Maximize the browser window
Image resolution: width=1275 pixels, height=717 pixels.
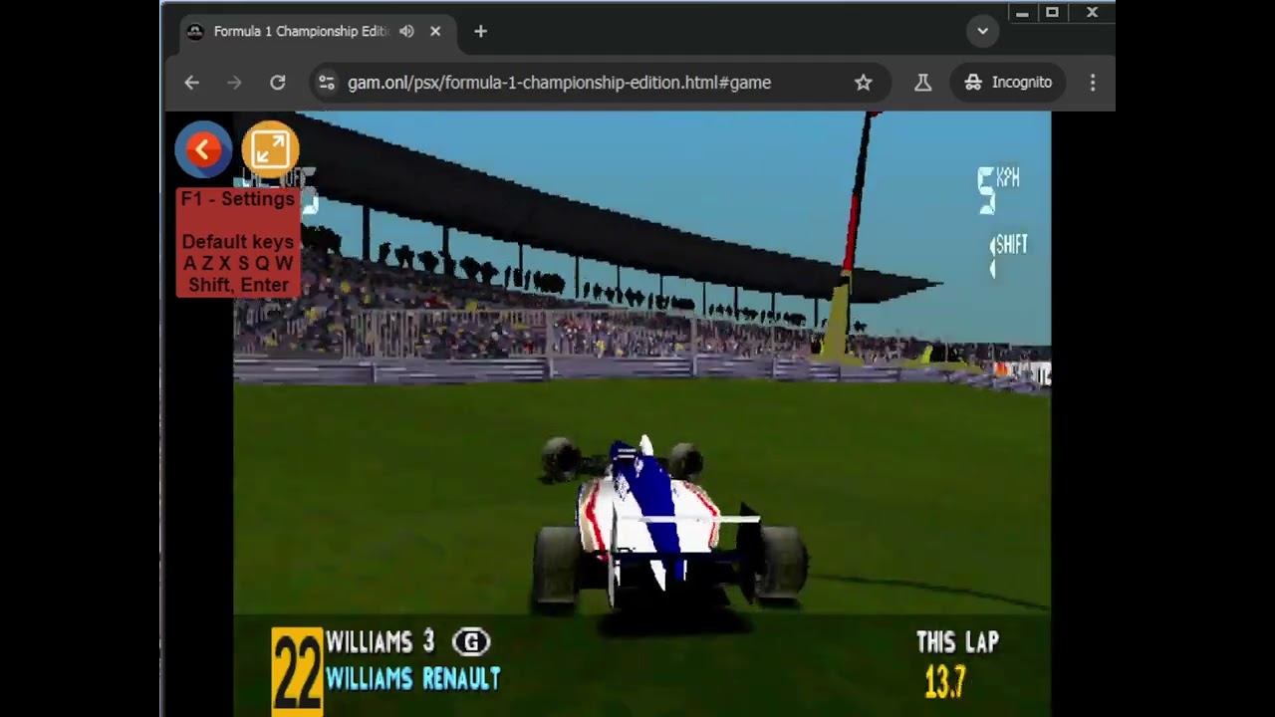(x=1052, y=13)
